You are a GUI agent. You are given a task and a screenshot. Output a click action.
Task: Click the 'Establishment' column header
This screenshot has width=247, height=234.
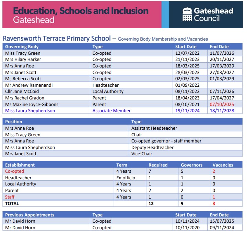click(x=20, y=165)
